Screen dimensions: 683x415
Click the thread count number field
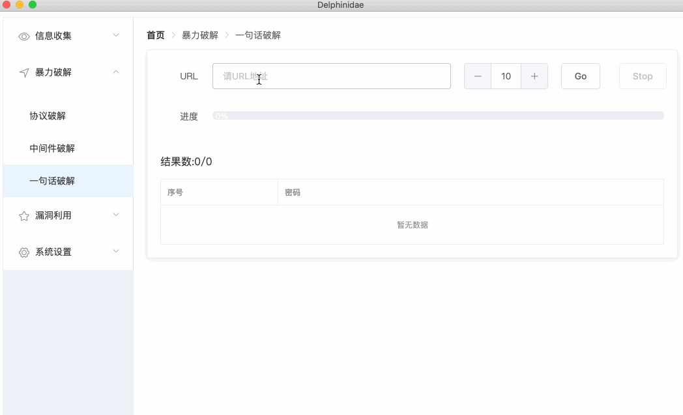click(x=506, y=76)
